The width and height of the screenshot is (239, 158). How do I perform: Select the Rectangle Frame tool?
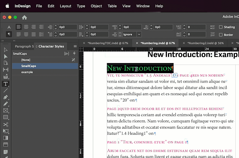[6, 111]
